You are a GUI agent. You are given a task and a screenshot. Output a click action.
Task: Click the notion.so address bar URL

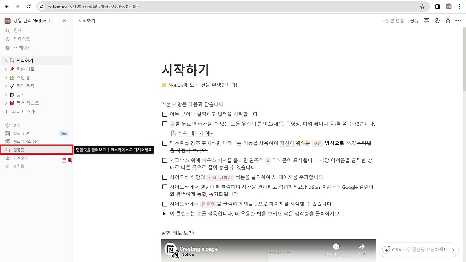point(94,7)
